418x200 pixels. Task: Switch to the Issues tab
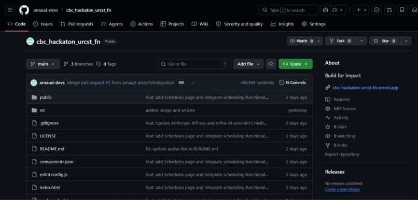tap(43, 24)
